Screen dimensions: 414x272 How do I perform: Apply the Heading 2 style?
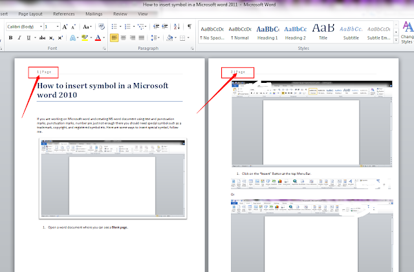[x=296, y=32]
